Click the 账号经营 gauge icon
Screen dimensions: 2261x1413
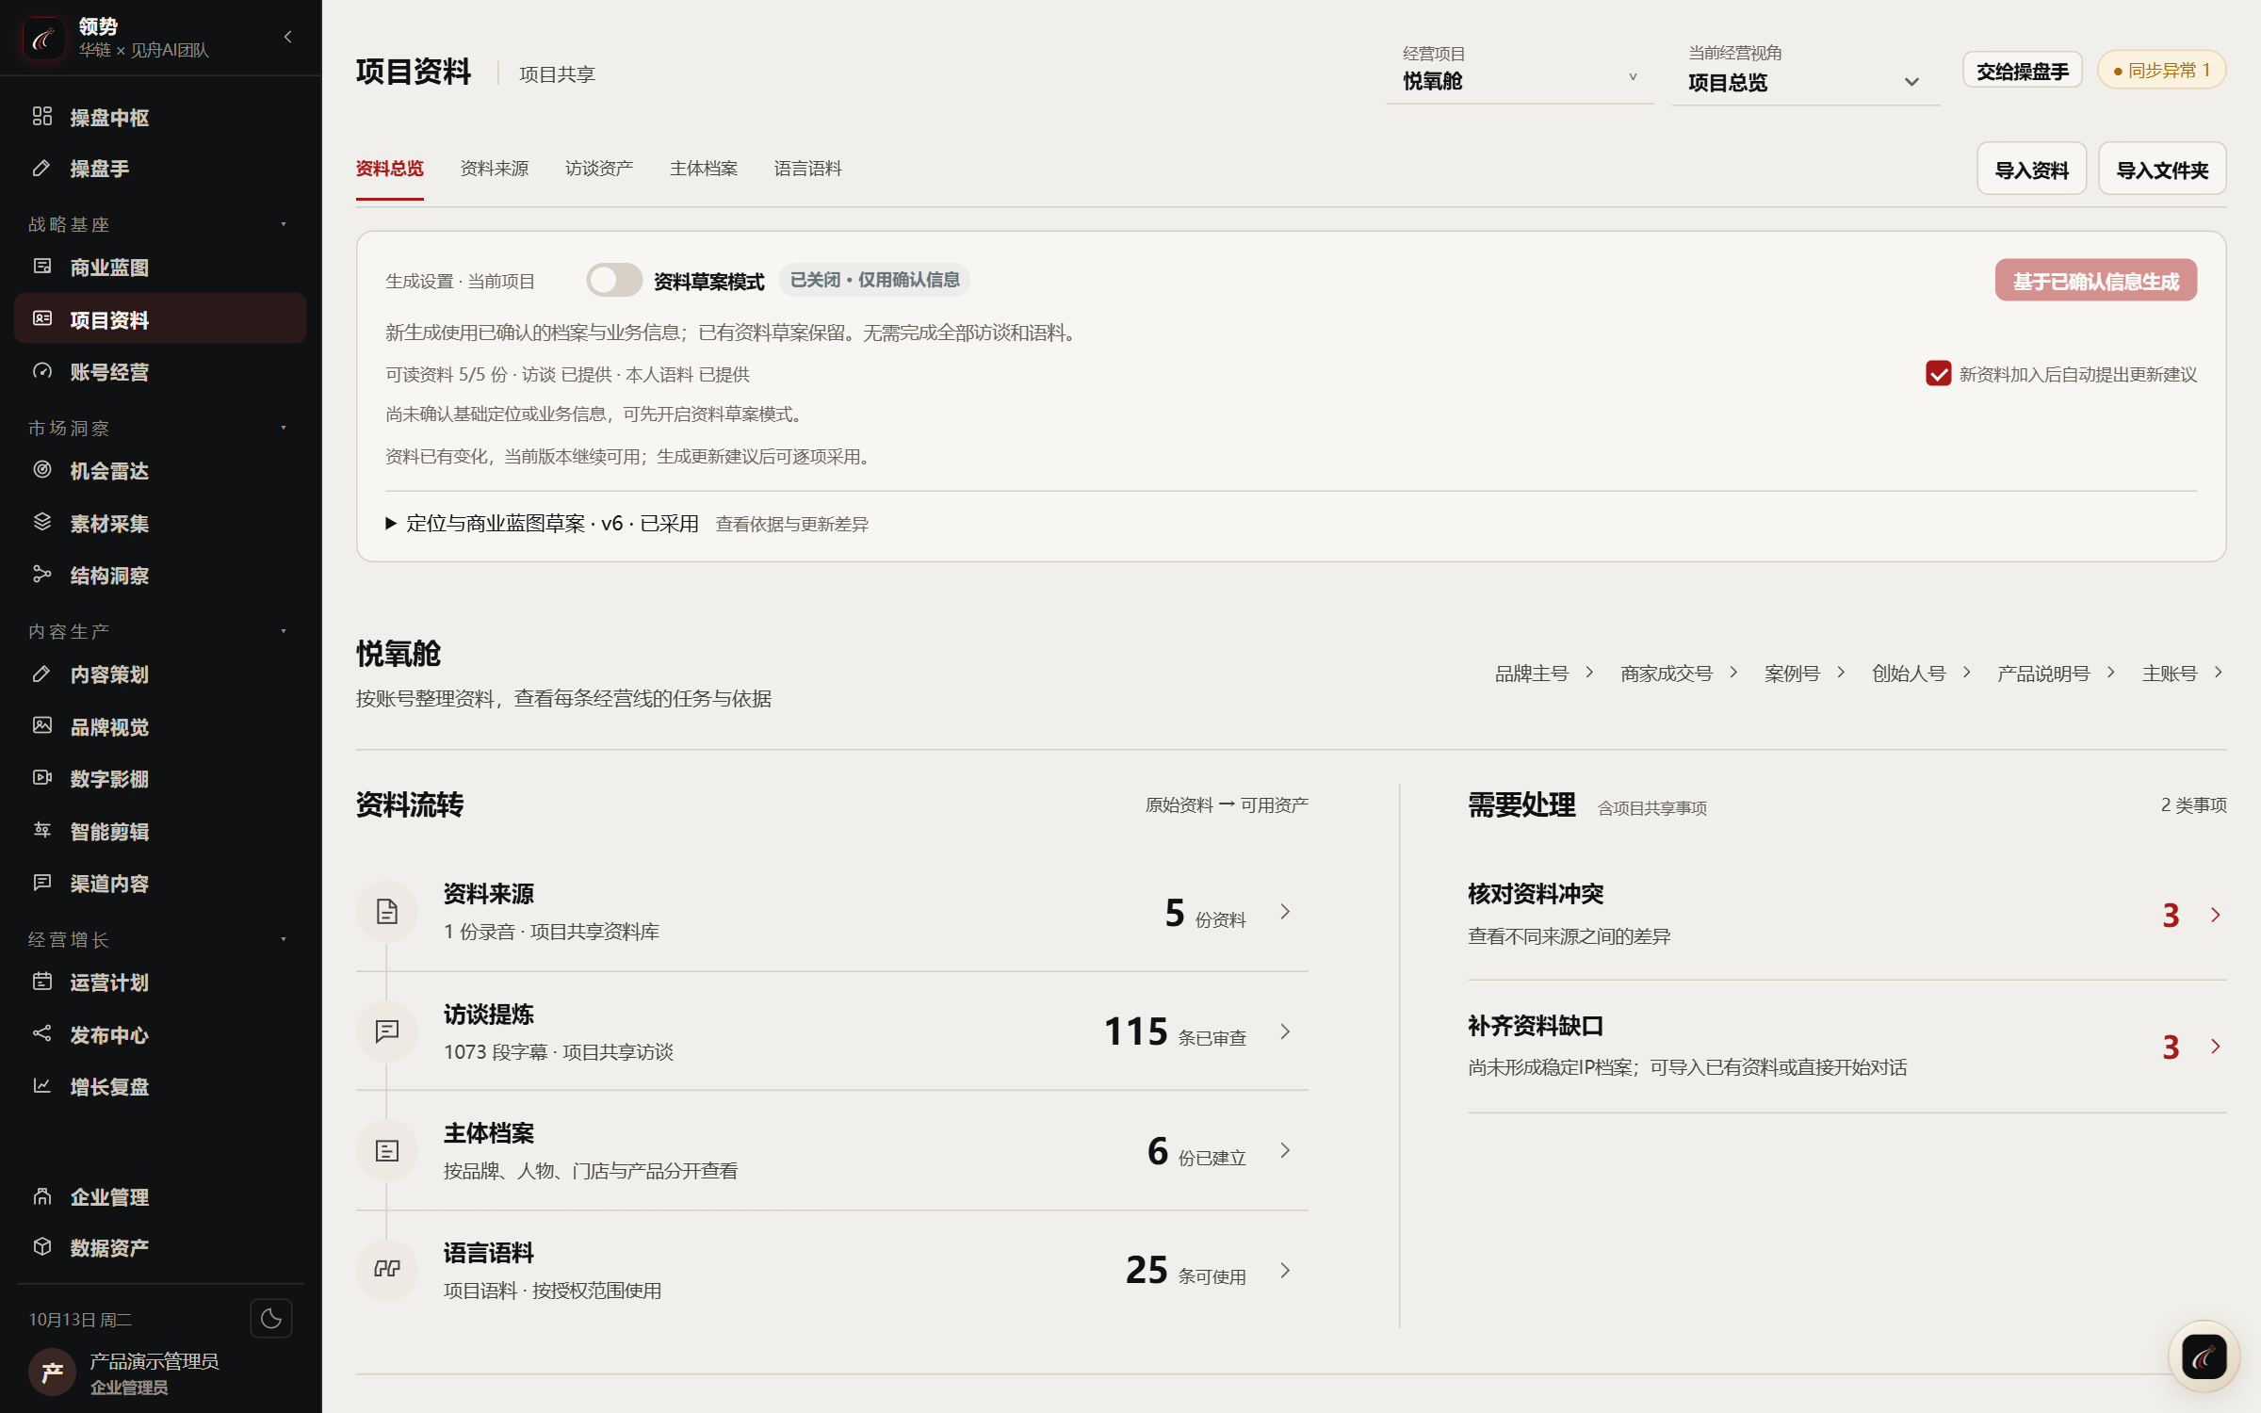[42, 371]
